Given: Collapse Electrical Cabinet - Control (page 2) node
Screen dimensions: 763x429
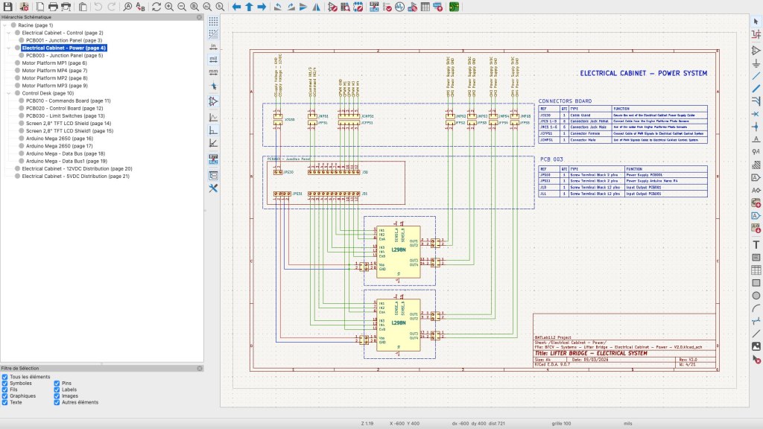Looking at the screenshot, I should (9, 33).
